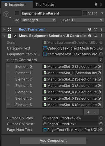The image size is (105, 146).
Task: Open object picker for Cursor Obj Next
Action: 101,124
